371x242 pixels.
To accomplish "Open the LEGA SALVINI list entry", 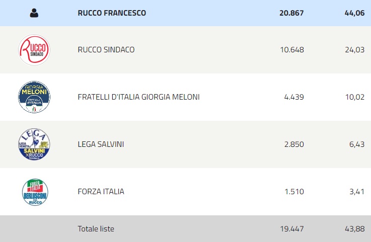I will pyautogui.click(x=101, y=144).
